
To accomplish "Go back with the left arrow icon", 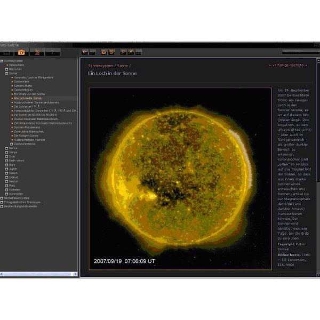I will tap(85, 52).
